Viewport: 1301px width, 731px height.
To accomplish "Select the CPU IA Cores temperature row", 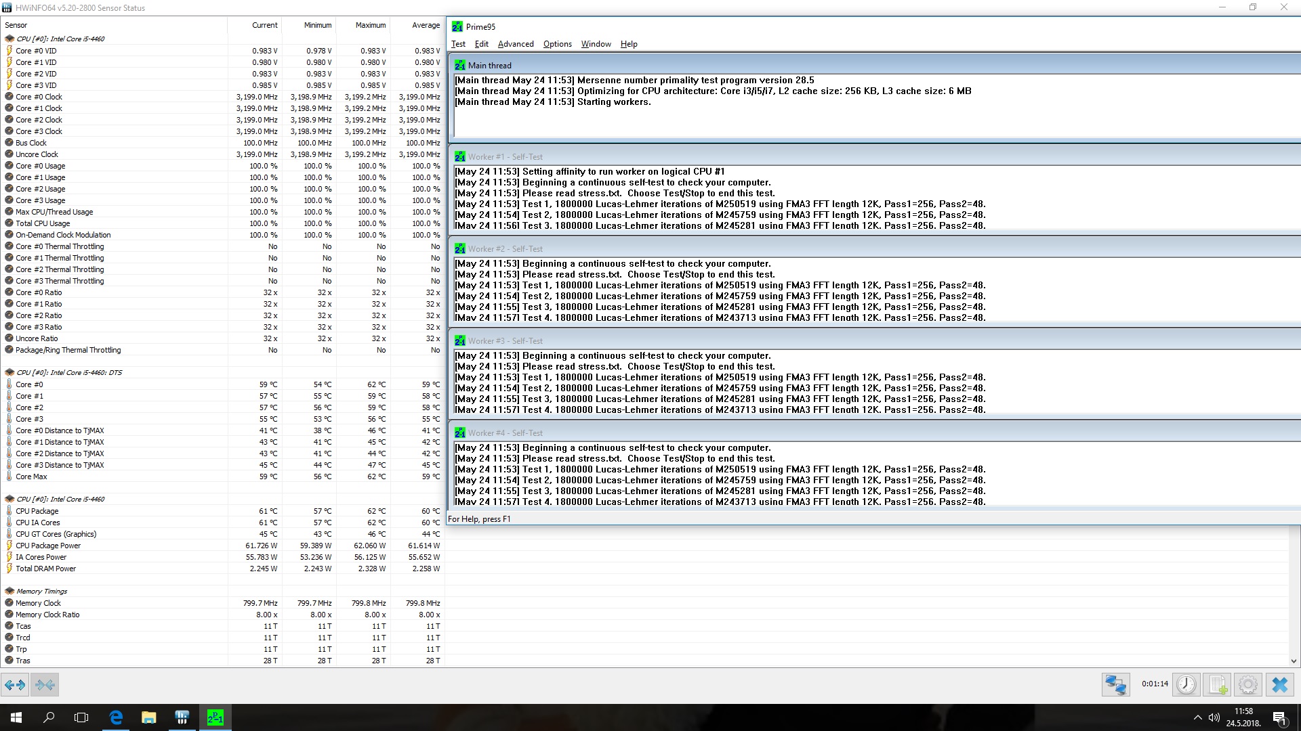I will tap(222, 523).
